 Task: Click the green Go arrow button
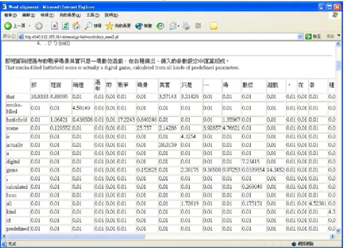tap(308, 36)
